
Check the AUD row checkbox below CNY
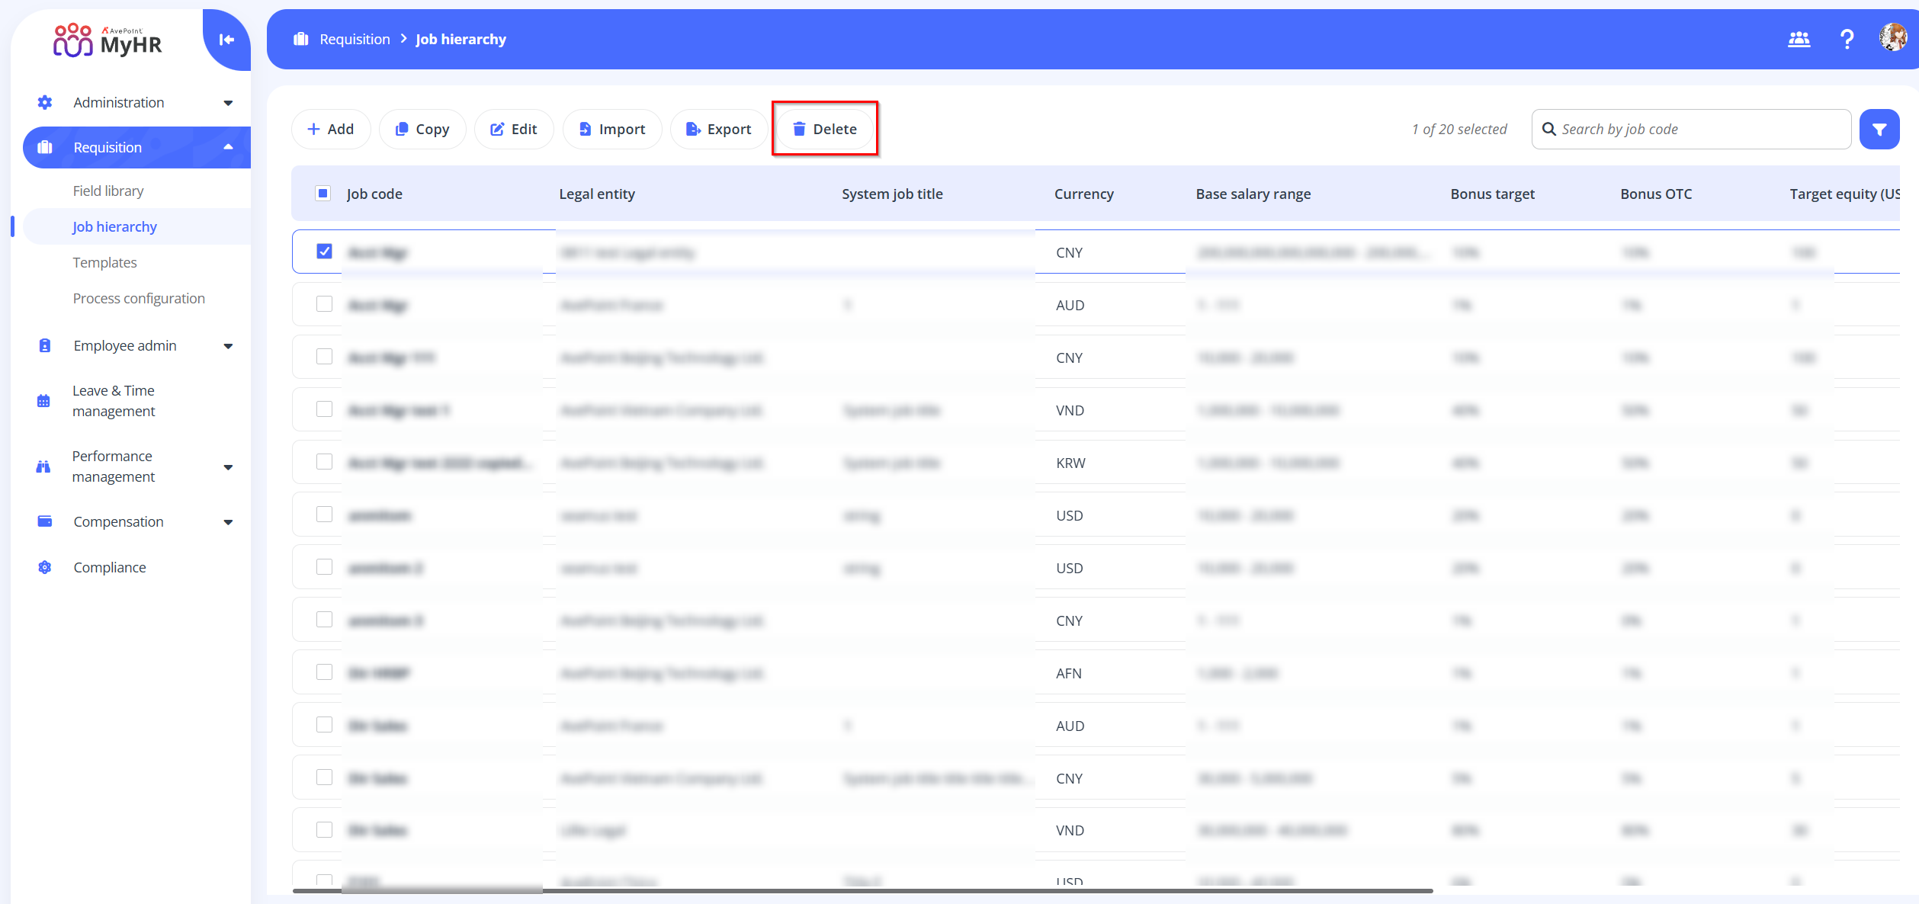[x=324, y=304]
